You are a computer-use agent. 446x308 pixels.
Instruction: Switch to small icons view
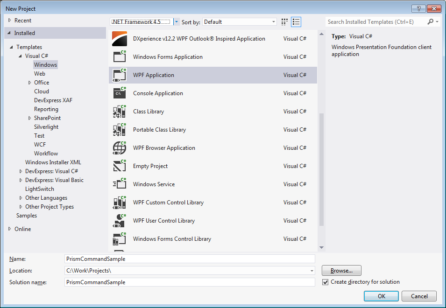click(284, 22)
